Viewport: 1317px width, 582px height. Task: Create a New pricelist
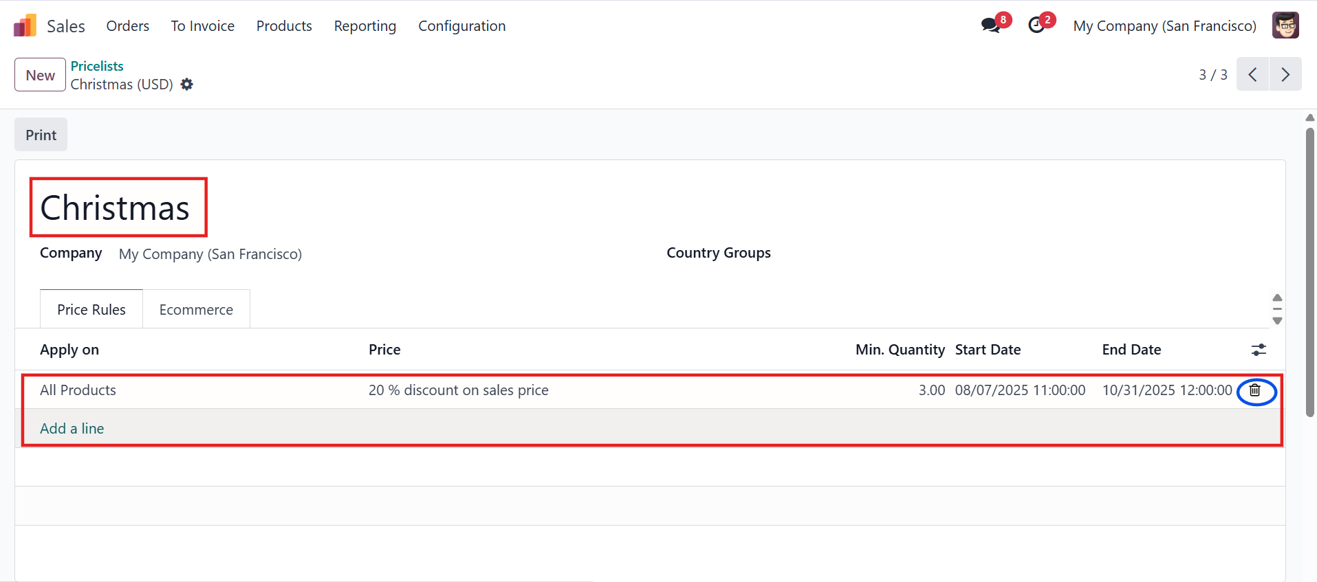tap(40, 75)
